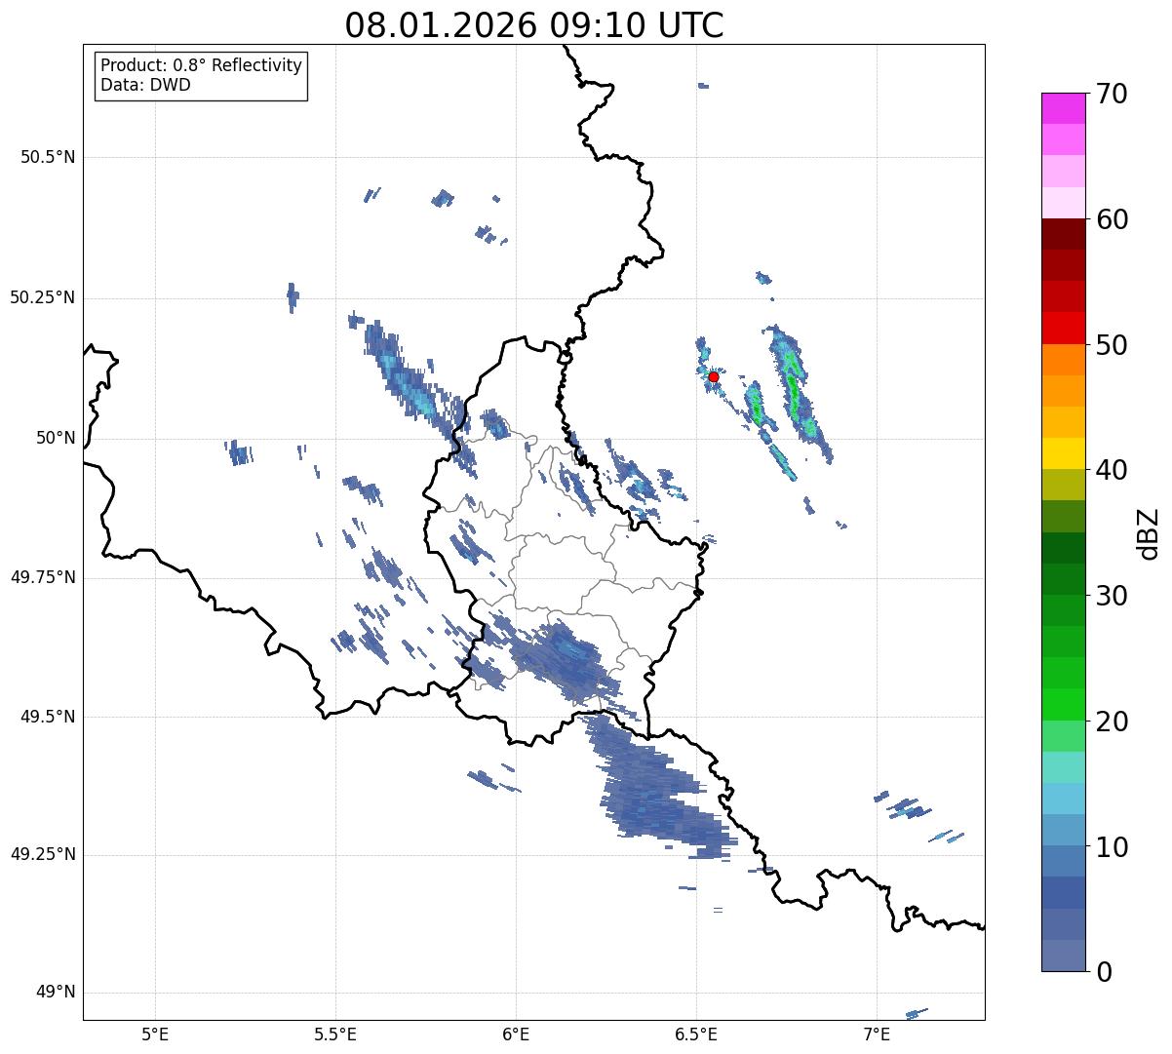The width and height of the screenshot is (1172, 1054).
Task: Click the longitude label "7°E"
Action: click(x=877, y=1034)
